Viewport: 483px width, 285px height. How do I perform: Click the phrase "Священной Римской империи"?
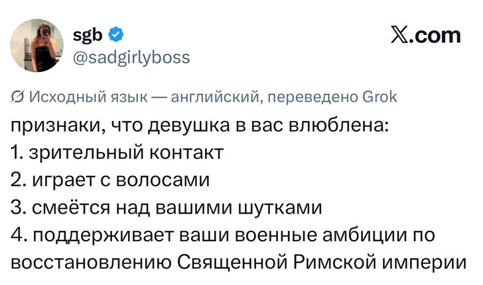[x=323, y=262]
